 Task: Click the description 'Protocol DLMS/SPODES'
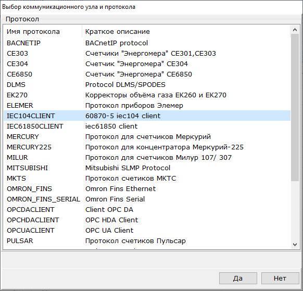125,85
